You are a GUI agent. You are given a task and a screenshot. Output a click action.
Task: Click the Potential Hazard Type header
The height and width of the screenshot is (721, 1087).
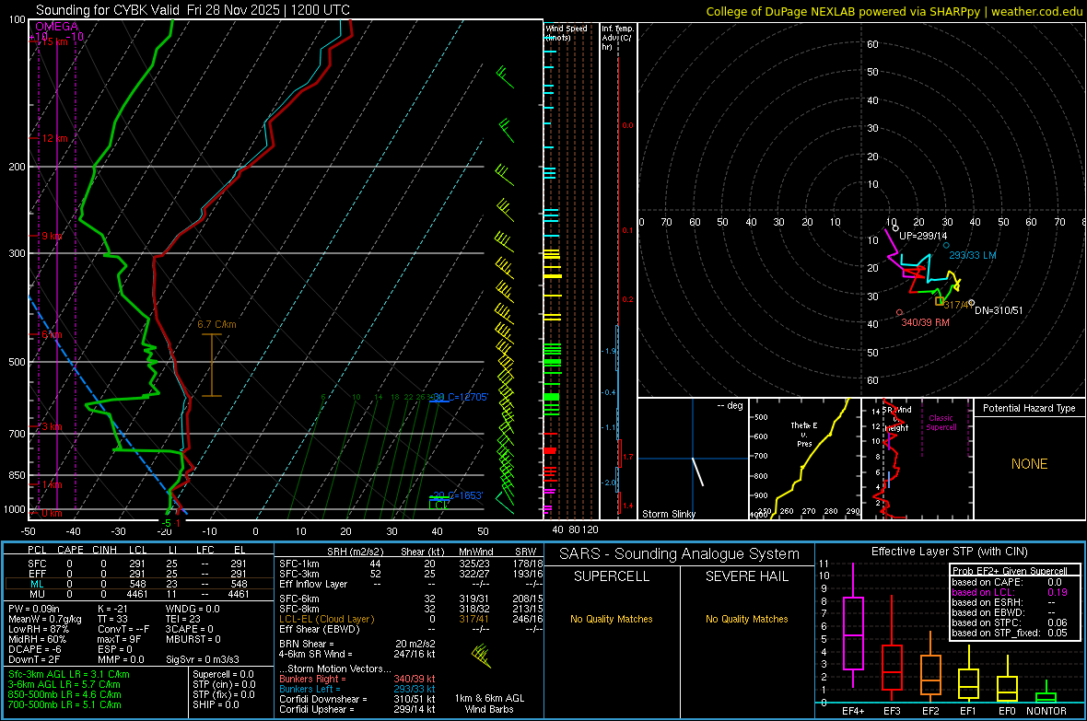pos(1029,408)
